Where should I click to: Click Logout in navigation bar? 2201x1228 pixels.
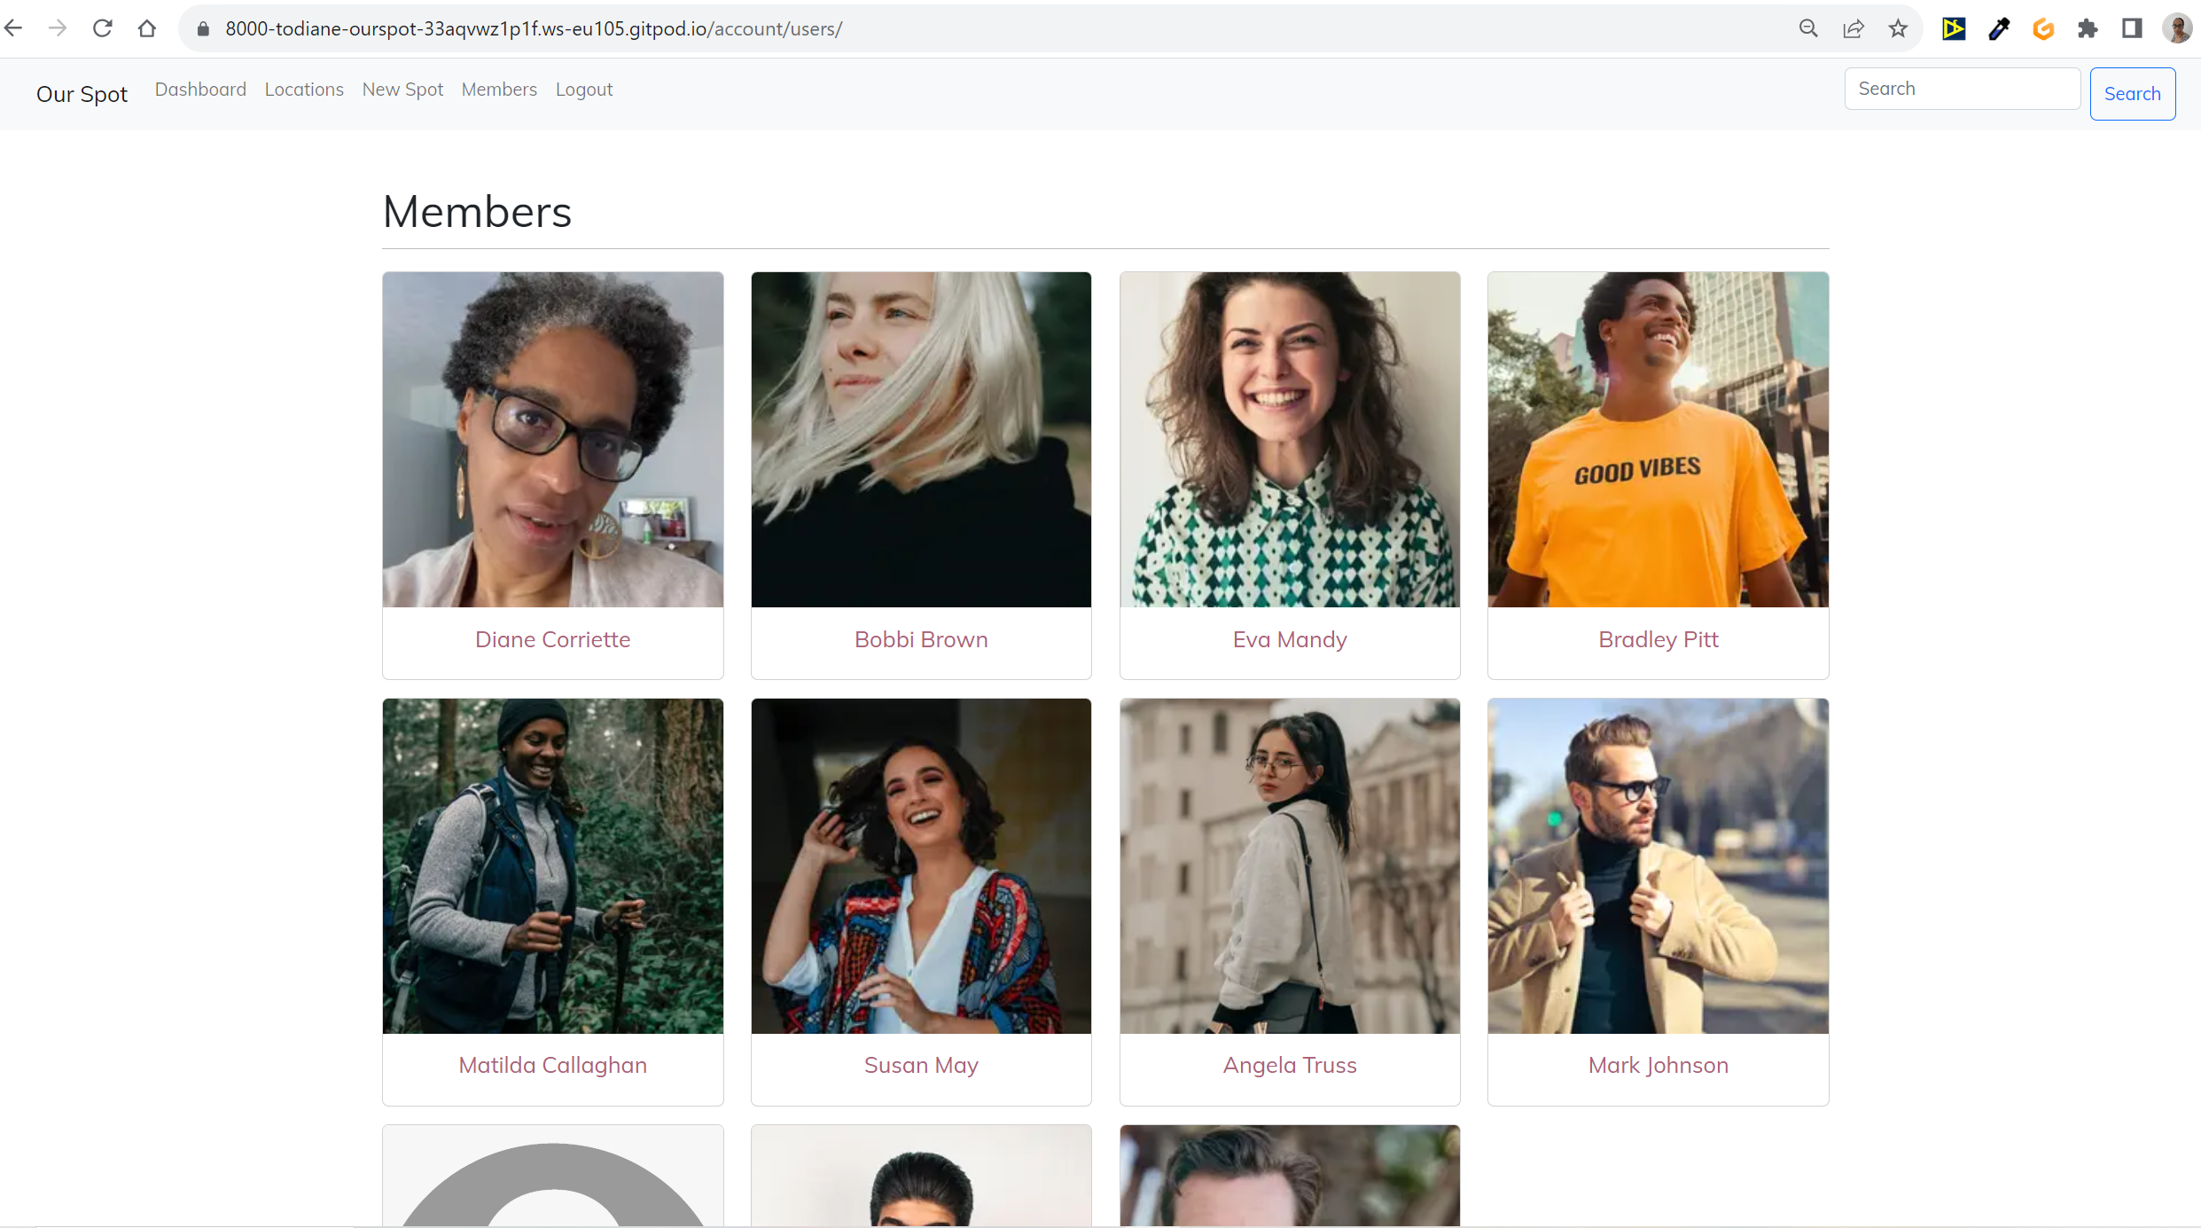[x=584, y=90]
